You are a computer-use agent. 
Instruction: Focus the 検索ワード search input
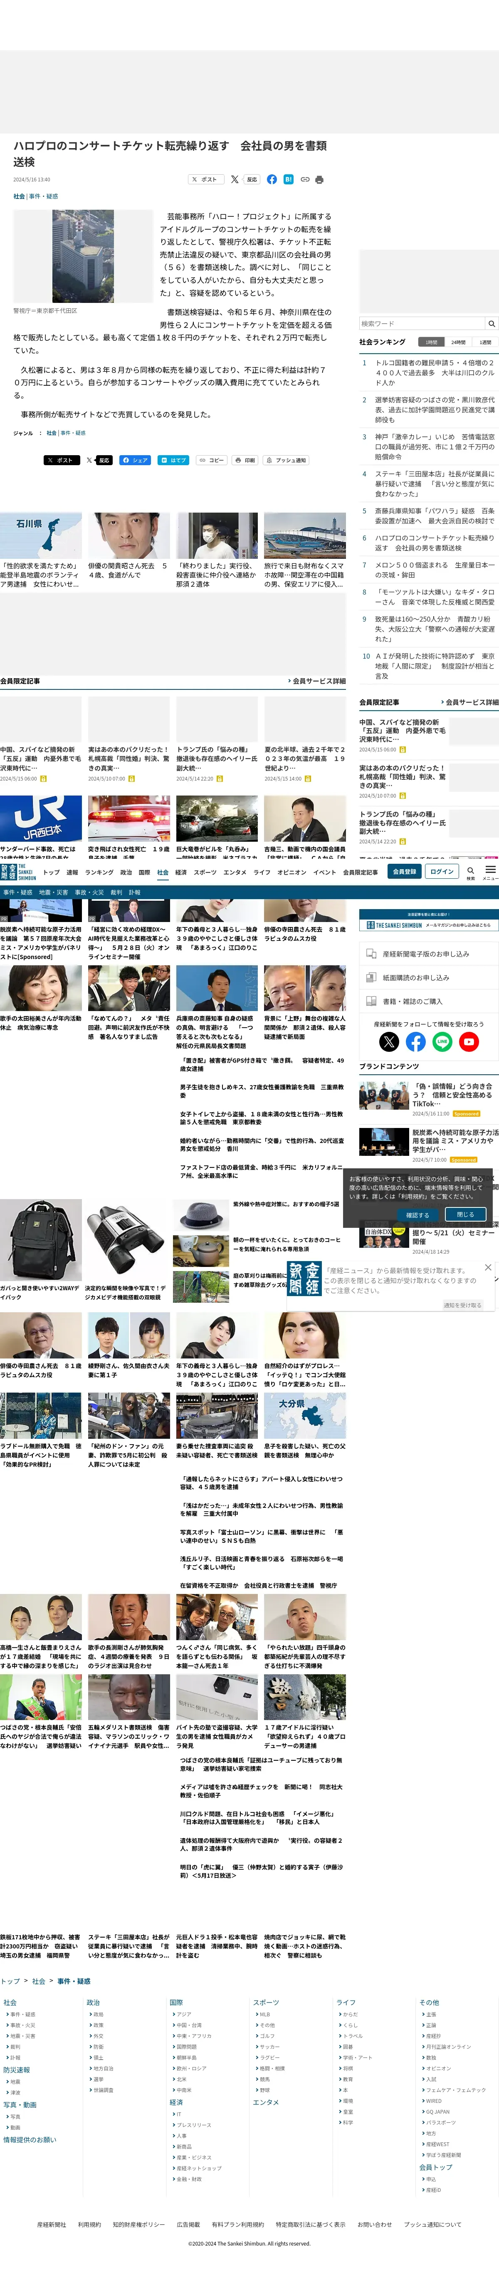(x=422, y=324)
